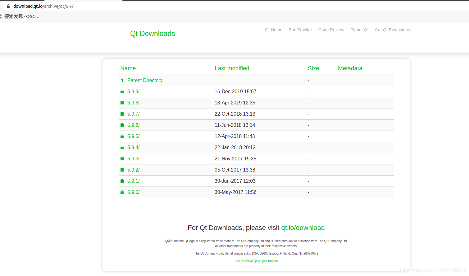The image size is (469, 276).
Task: Open the 5.9.1/ directory link
Action: 134,181
